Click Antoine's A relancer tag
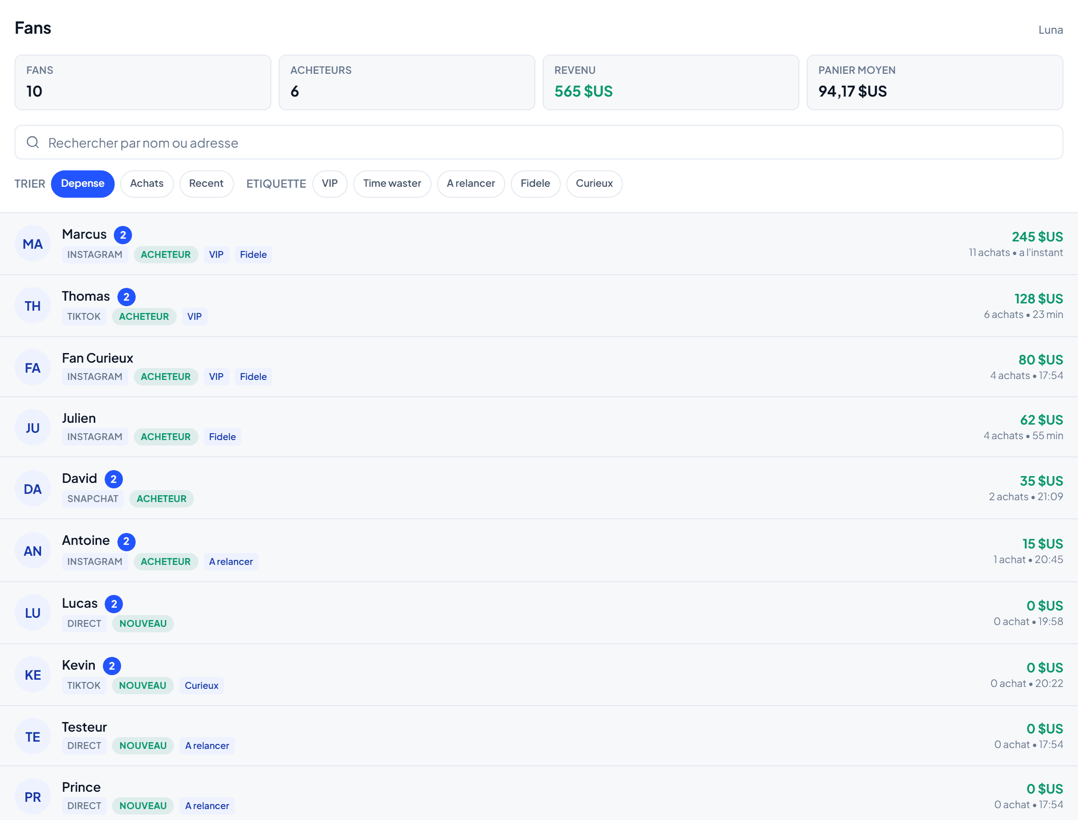 coord(231,561)
